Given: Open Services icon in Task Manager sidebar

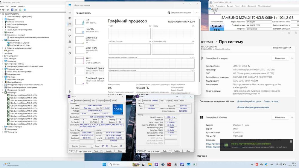Looking at the screenshot, I should (x=70, y=53).
